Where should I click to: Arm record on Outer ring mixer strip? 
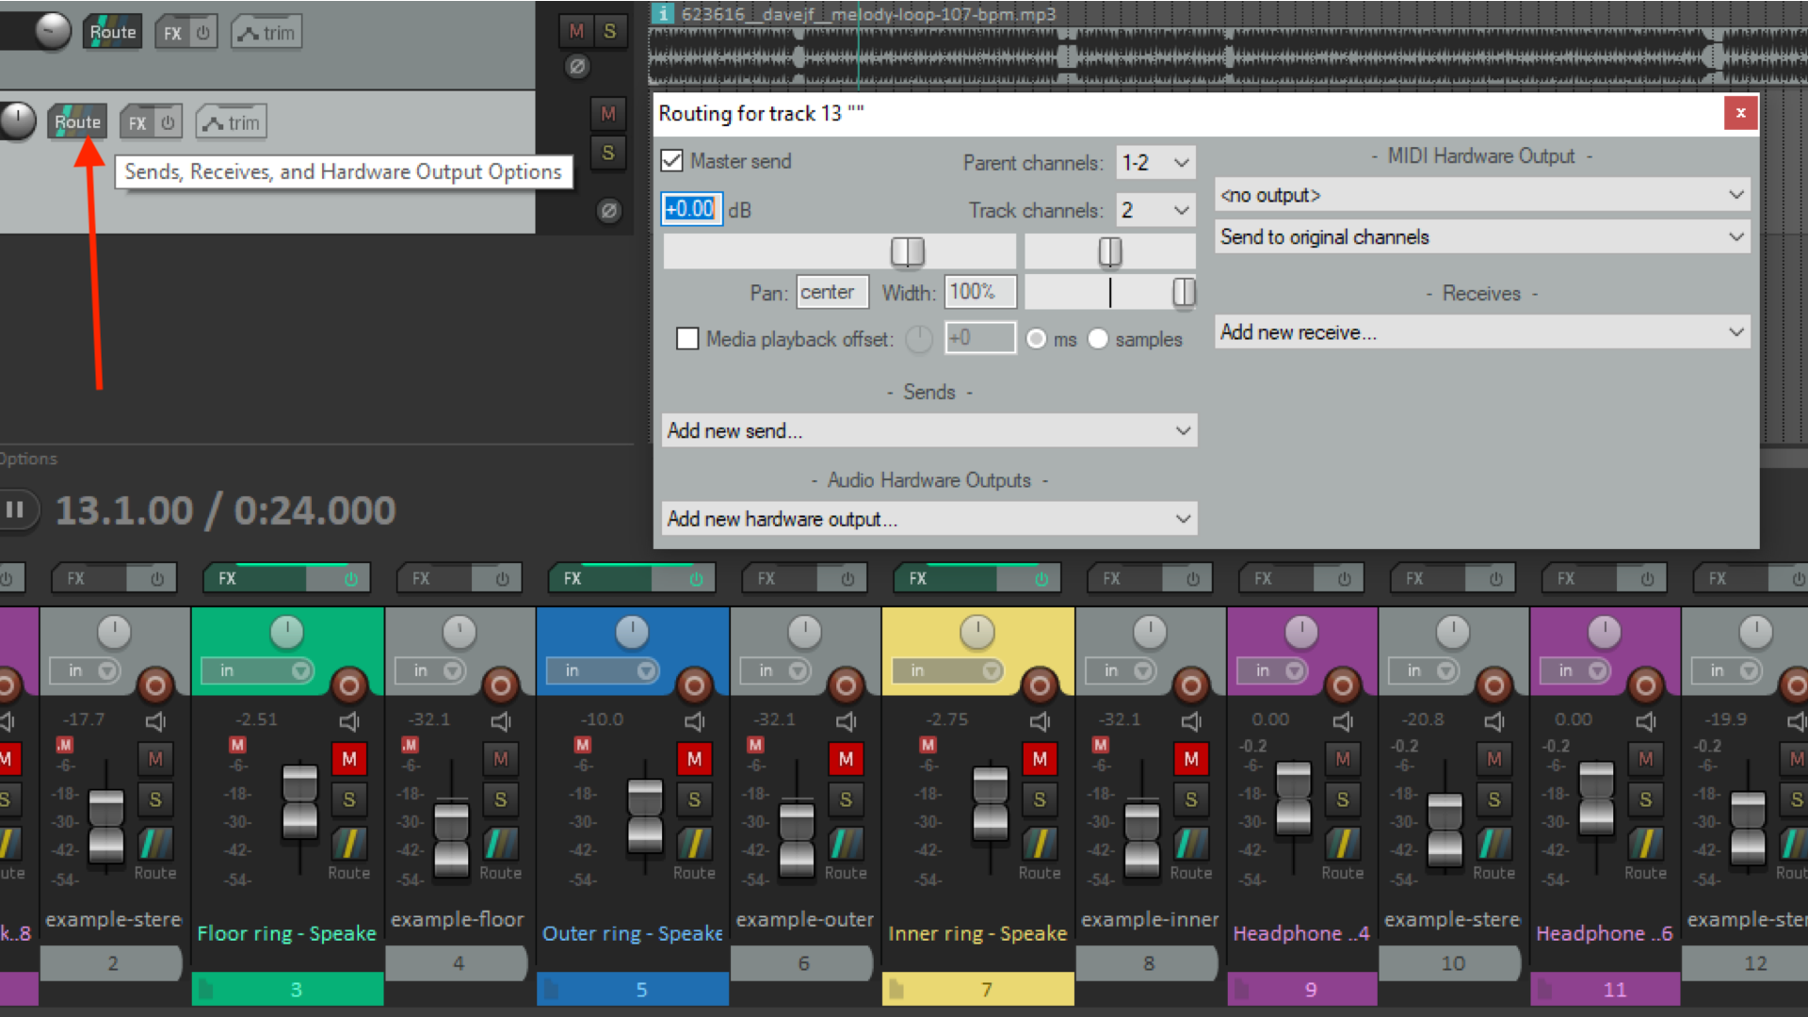[x=694, y=686]
